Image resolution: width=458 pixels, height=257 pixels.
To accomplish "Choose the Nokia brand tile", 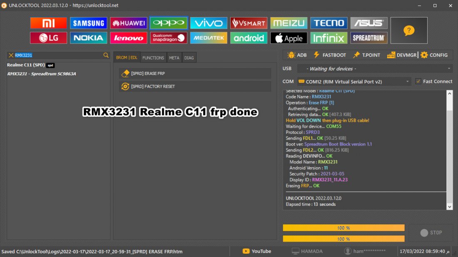I will tap(89, 38).
